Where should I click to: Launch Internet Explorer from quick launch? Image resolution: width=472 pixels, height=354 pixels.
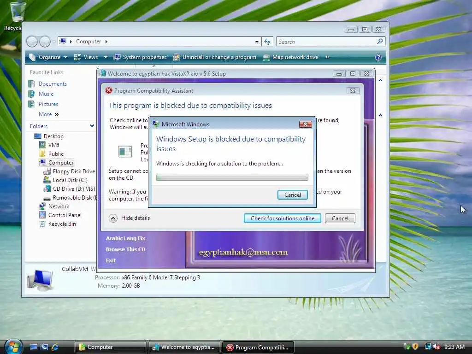[x=55, y=347]
